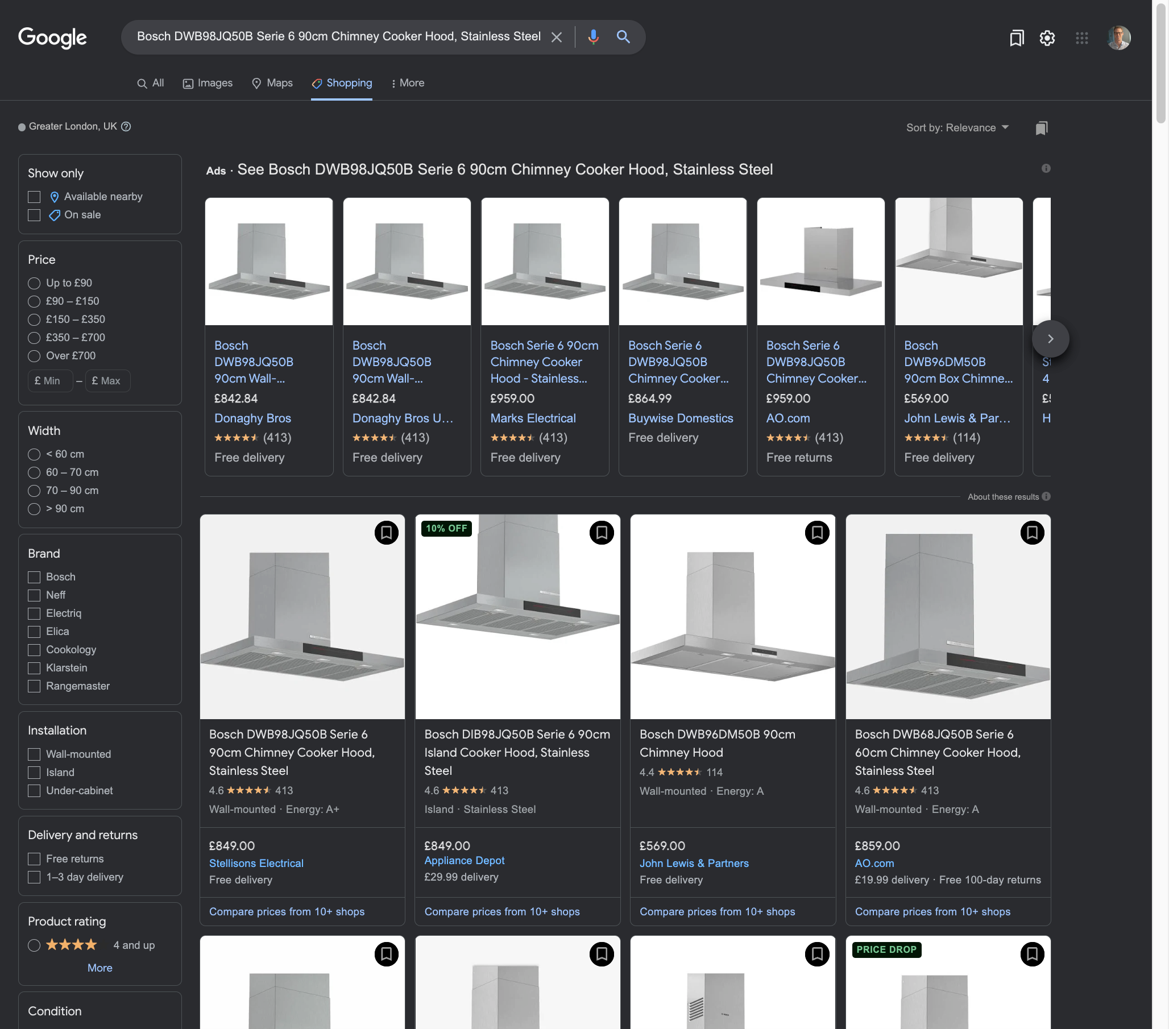Viewport: 1169px width, 1029px height.
Task: Open the More search tabs menu
Action: 407,83
